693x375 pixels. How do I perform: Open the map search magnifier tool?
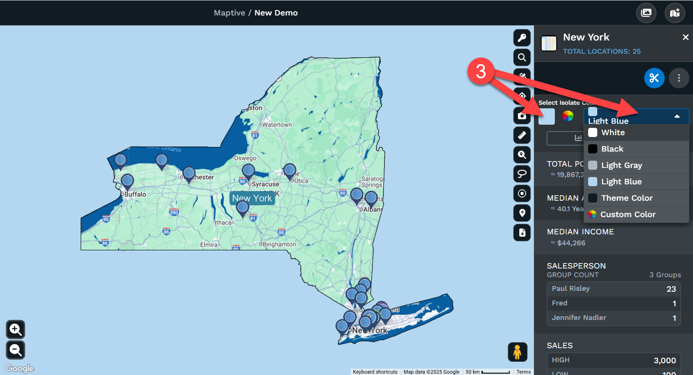point(522,58)
